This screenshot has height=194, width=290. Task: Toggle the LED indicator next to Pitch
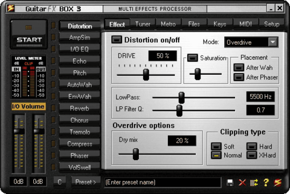pos(53,73)
